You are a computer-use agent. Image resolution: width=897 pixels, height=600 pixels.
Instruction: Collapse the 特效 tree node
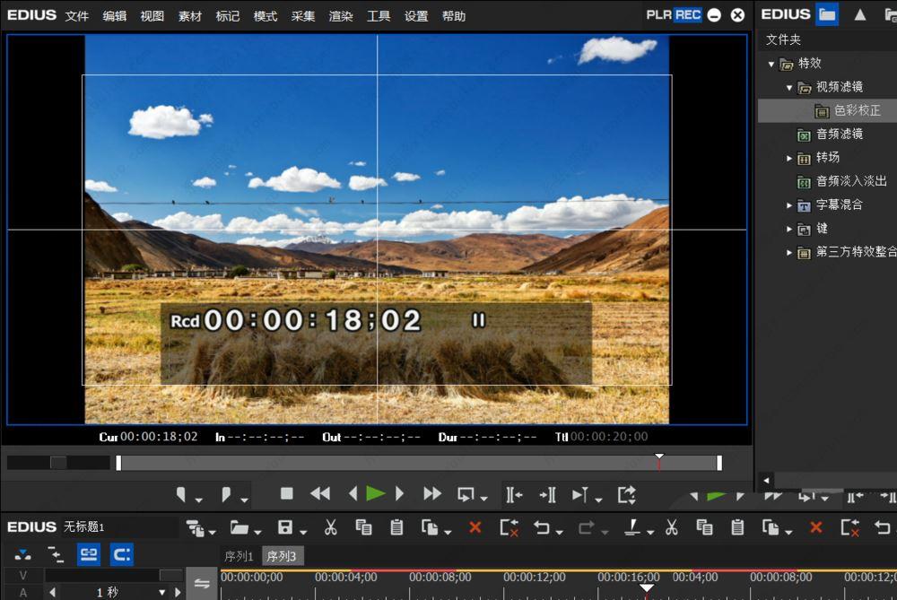click(x=771, y=64)
